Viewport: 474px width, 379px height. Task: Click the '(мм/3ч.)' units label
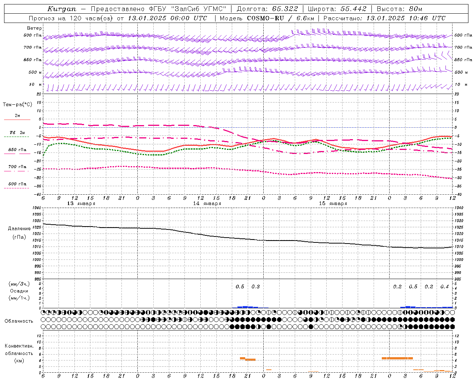tap(19, 284)
